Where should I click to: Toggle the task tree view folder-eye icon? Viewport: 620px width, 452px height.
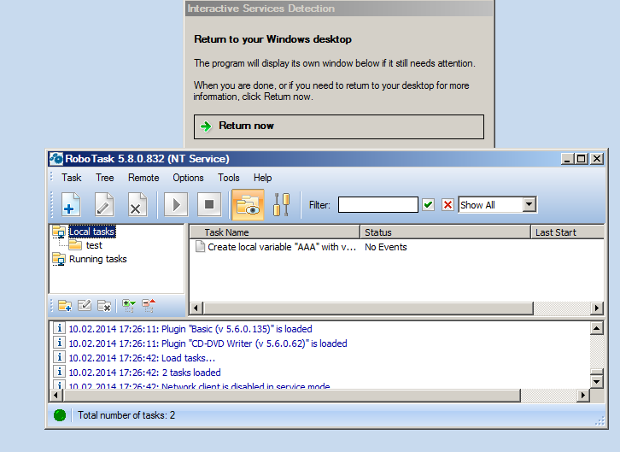tap(248, 205)
